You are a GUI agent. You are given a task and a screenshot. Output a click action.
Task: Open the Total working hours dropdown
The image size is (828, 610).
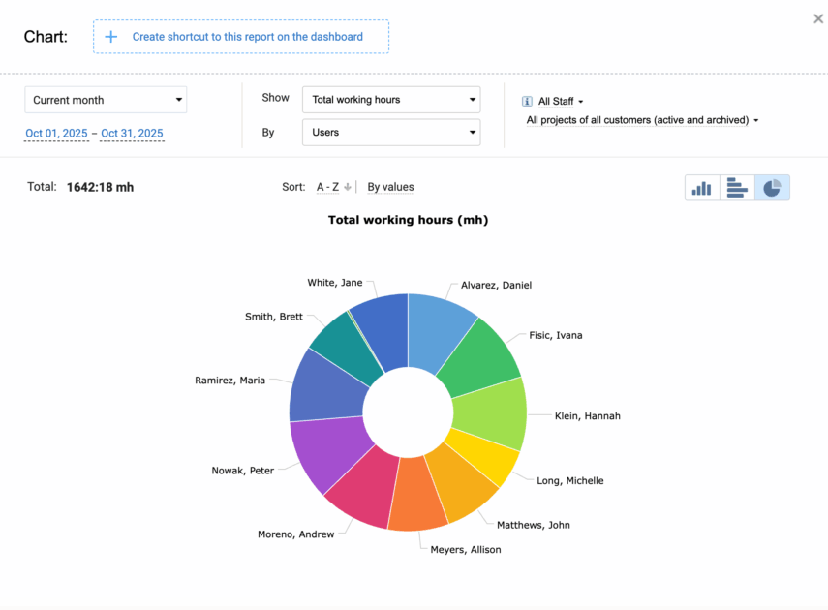390,100
